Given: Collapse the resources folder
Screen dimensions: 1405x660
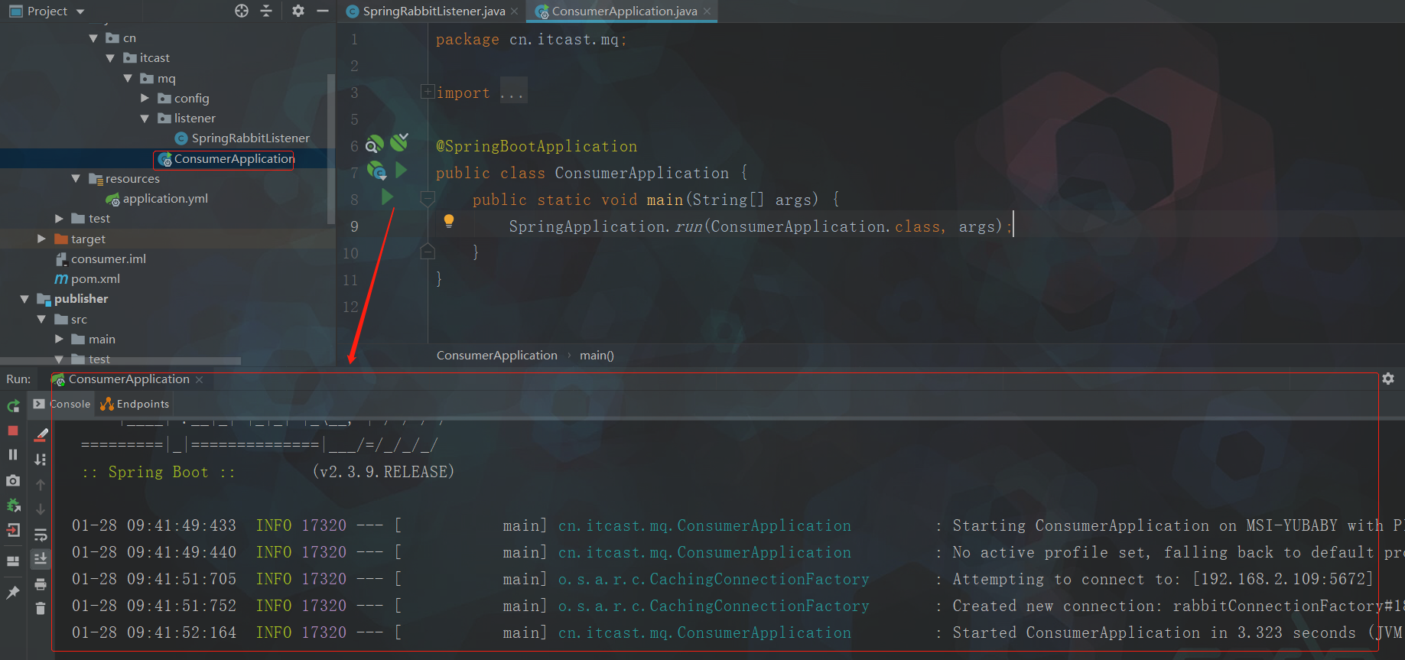Looking at the screenshot, I should [x=76, y=178].
